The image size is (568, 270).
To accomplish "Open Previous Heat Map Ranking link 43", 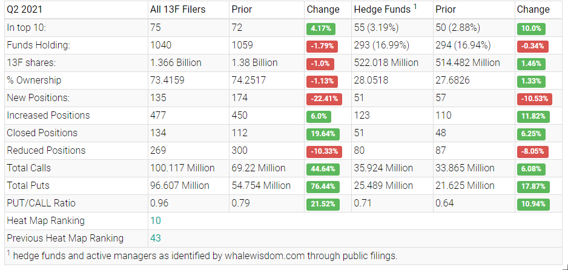I will [156, 239].
